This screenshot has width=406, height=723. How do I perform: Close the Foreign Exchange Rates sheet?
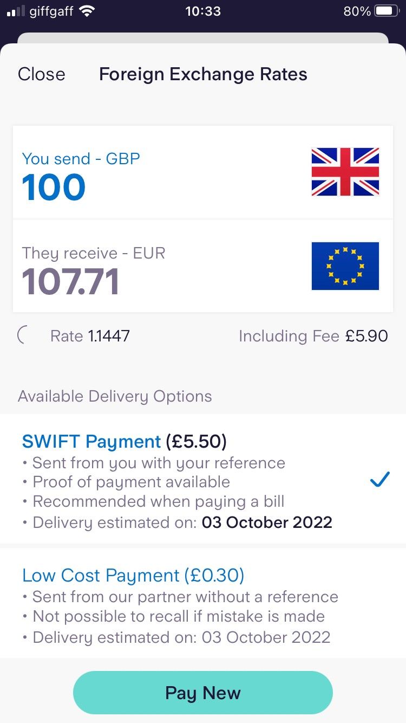tap(41, 74)
